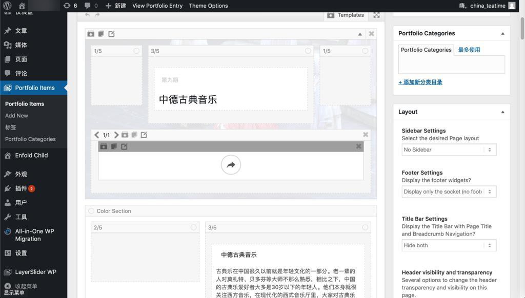
Task: Switch to the 最多使用 tab
Action: pos(469,50)
